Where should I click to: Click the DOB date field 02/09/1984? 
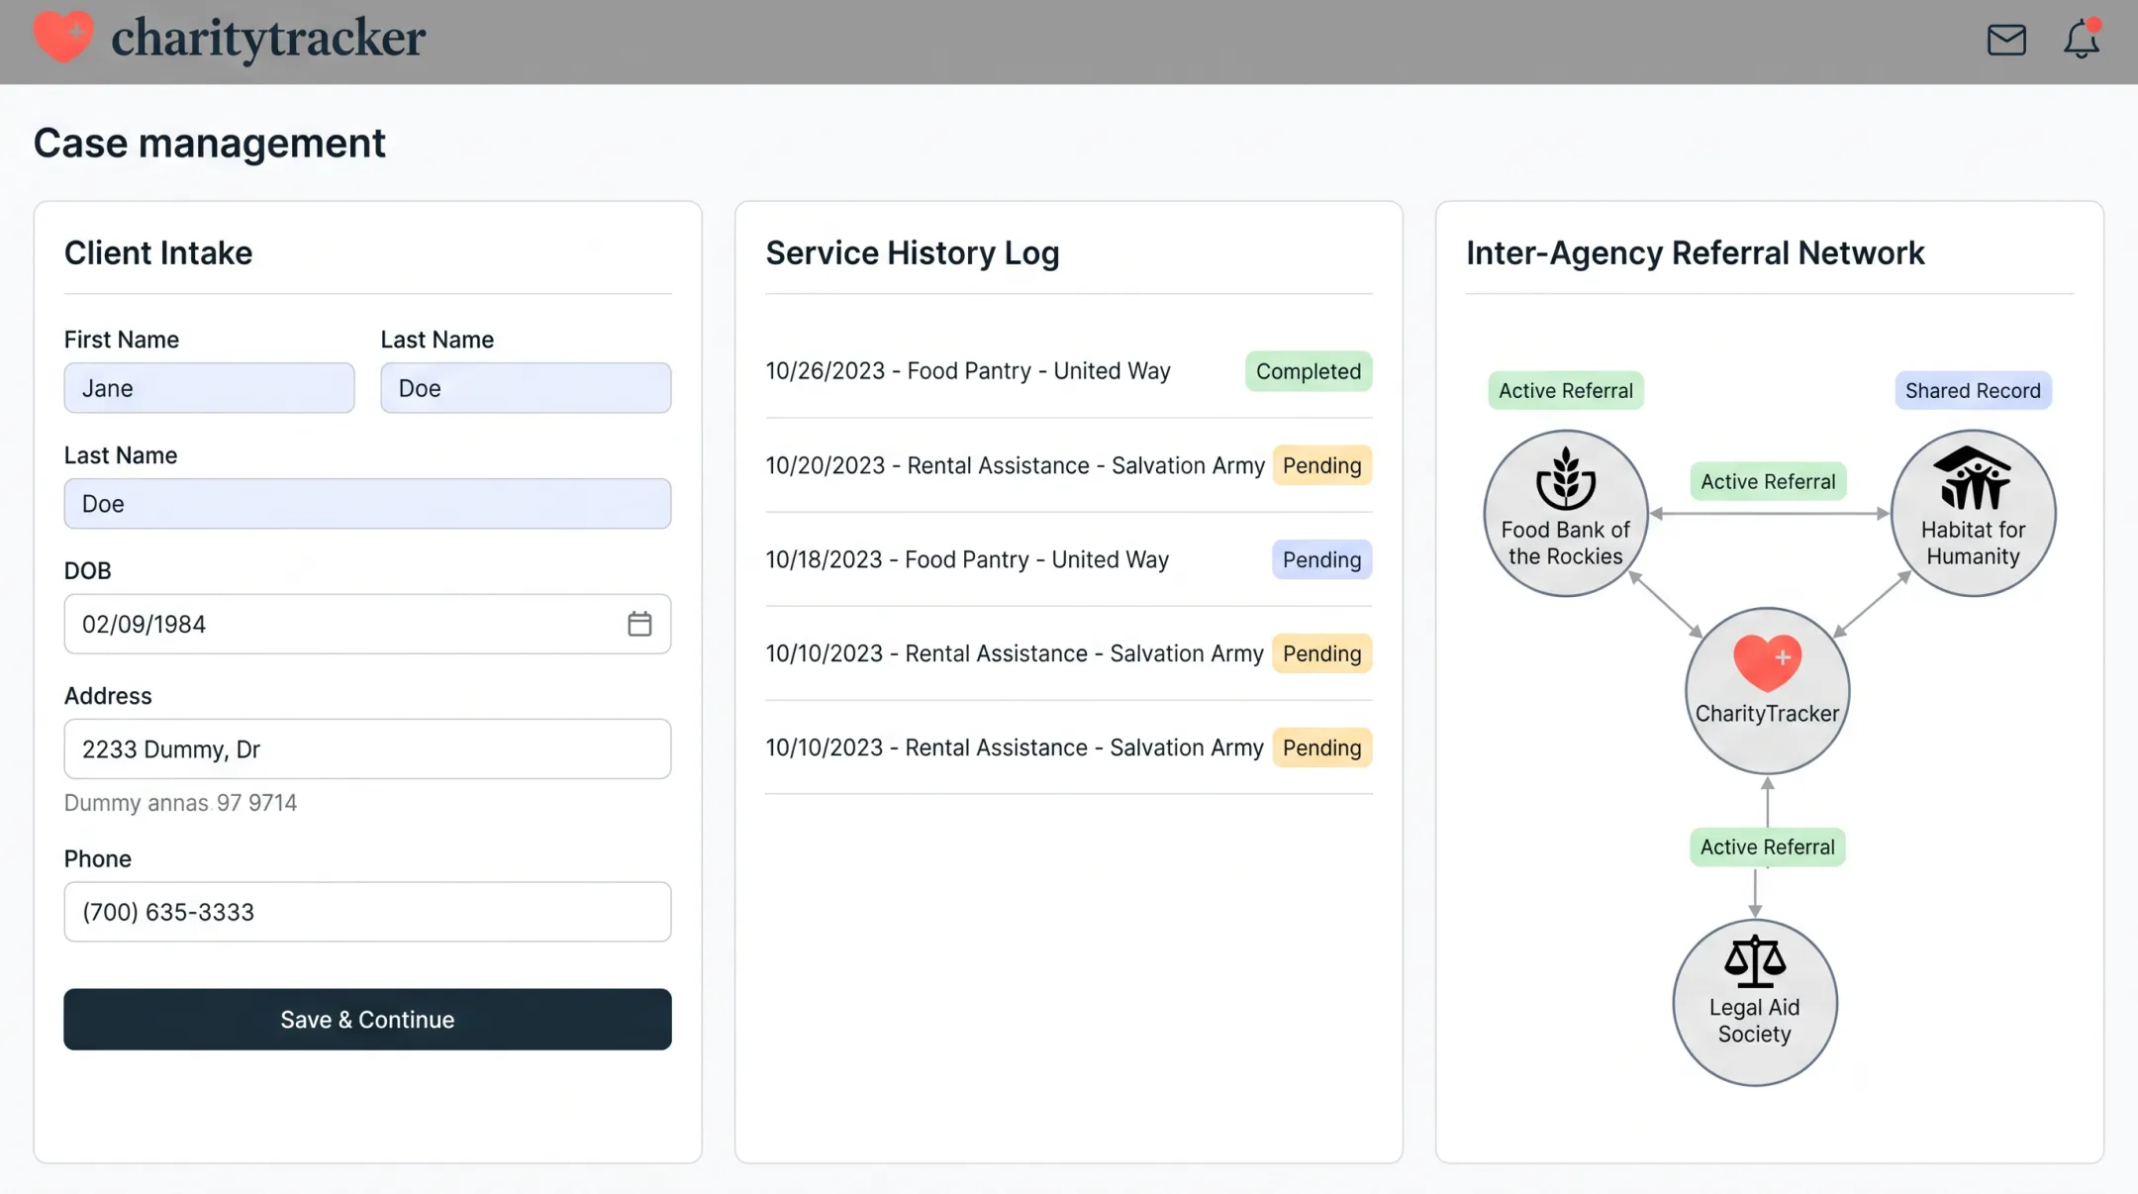point(367,624)
